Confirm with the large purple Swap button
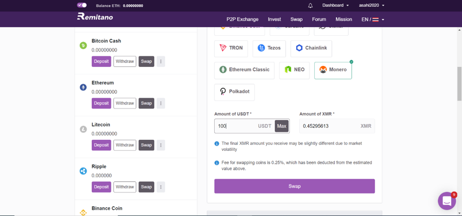462x216 pixels. coord(295,186)
